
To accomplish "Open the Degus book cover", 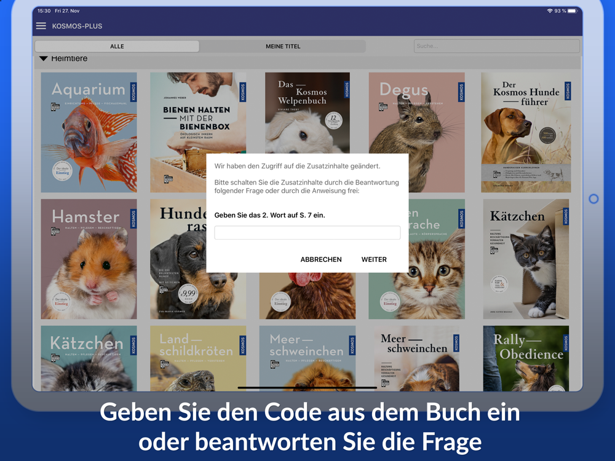I will coord(416,133).
